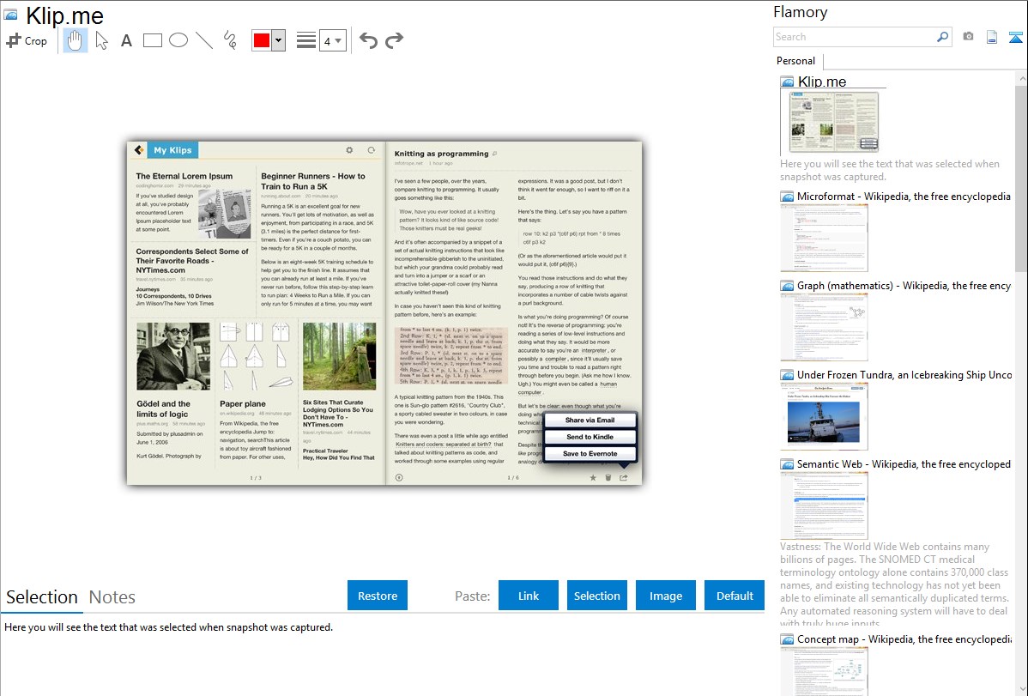Open the line width 4 dropdown

click(332, 40)
